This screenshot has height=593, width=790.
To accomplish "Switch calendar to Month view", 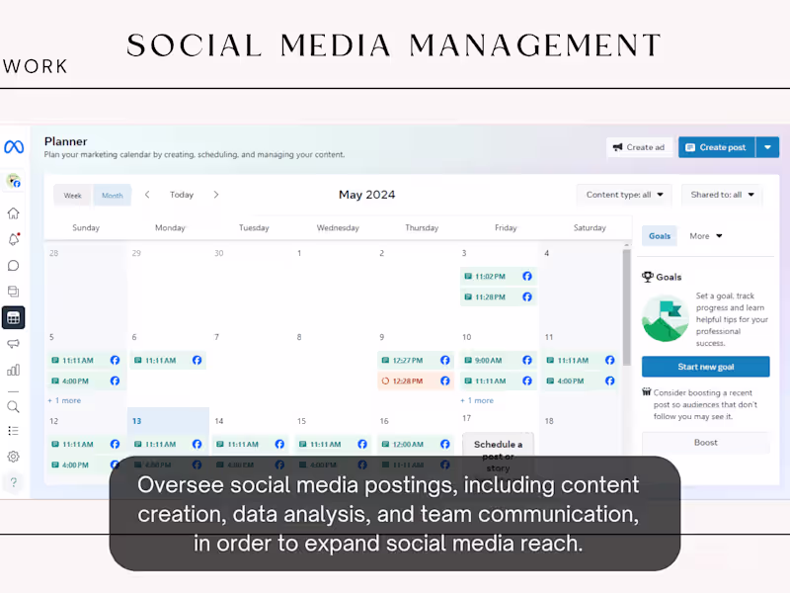I will click(113, 195).
